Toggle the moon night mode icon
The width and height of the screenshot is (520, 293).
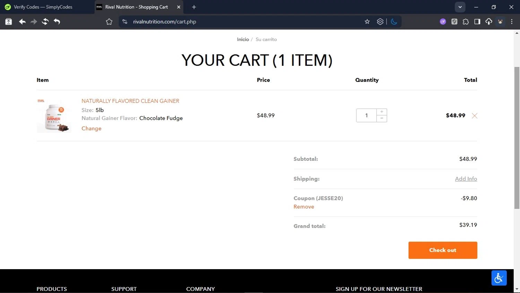(394, 22)
